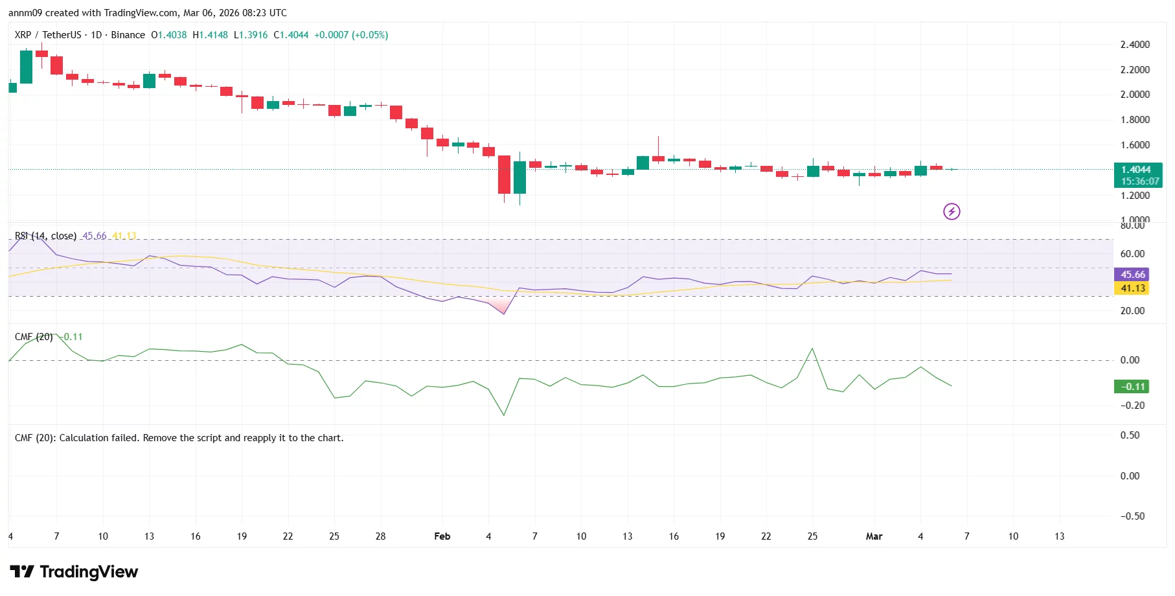Click the annm09 TradingView.com watermark text

point(149,12)
